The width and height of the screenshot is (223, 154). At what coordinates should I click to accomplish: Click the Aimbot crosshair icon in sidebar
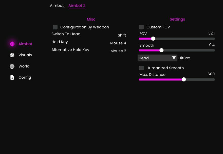tap(12, 44)
